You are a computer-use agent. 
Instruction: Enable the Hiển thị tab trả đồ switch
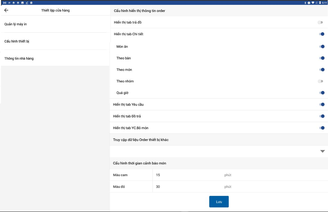click(320, 22)
